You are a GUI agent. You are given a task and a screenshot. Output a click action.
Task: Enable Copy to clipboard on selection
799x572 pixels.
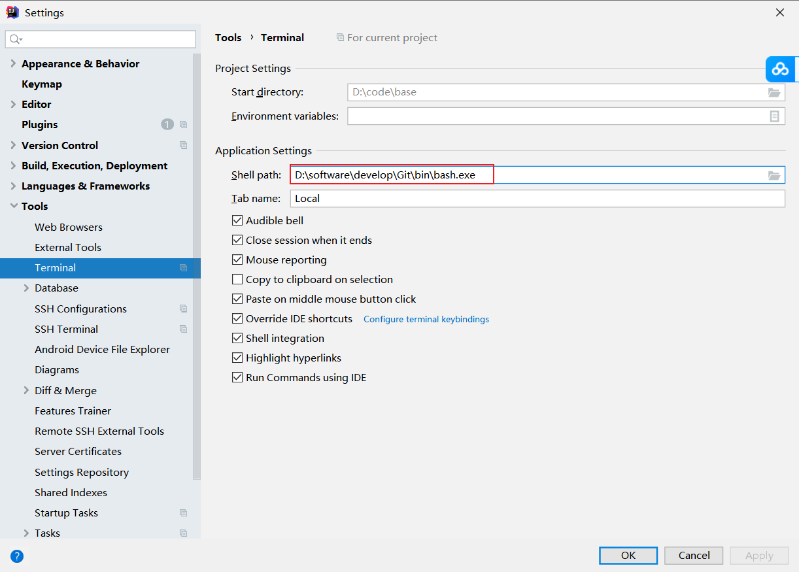click(x=237, y=280)
